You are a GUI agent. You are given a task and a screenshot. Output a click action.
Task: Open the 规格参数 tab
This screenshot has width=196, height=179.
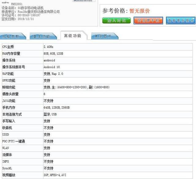pos(11,36)
